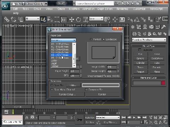Open the Display command panel tab
This screenshot has width=170, height=127.
pos(157,27)
